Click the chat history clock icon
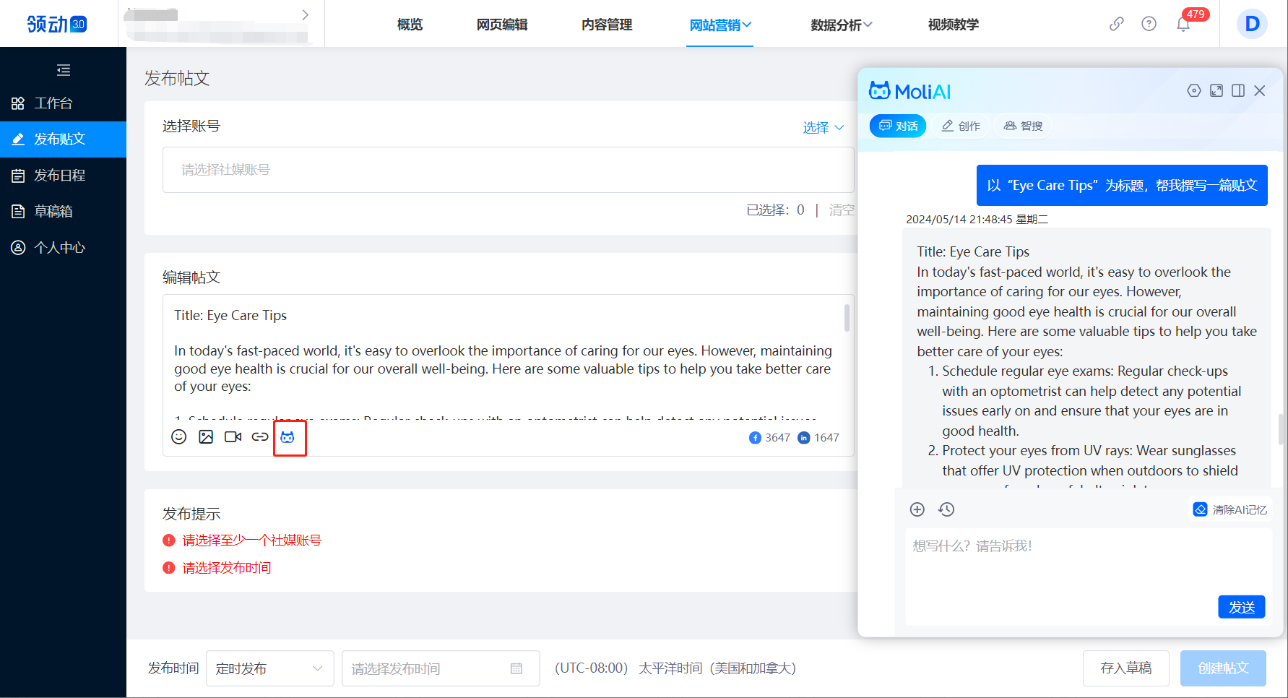The width and height of the screenshot is (1288, 698). (x=946, y=509)
